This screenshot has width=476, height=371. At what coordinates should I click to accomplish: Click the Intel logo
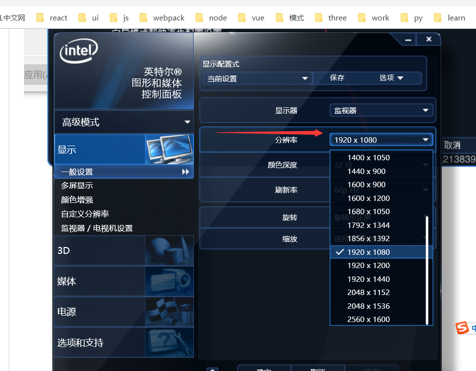[79, 51]
